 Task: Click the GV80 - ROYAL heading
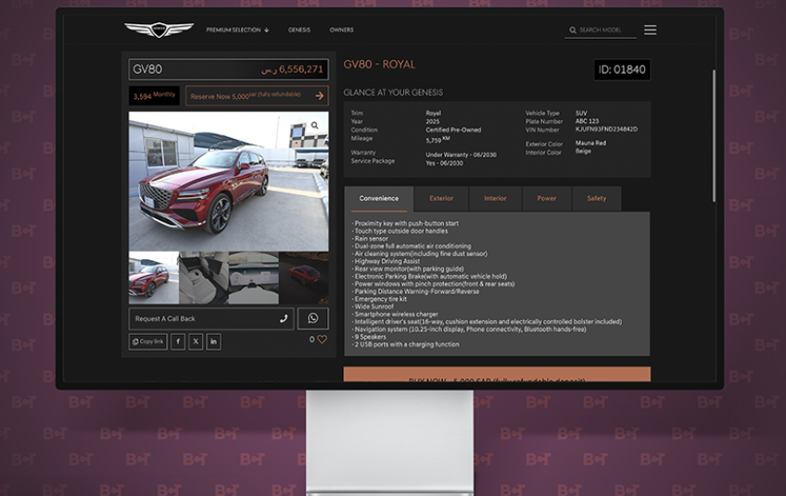[x=379, y=65]
